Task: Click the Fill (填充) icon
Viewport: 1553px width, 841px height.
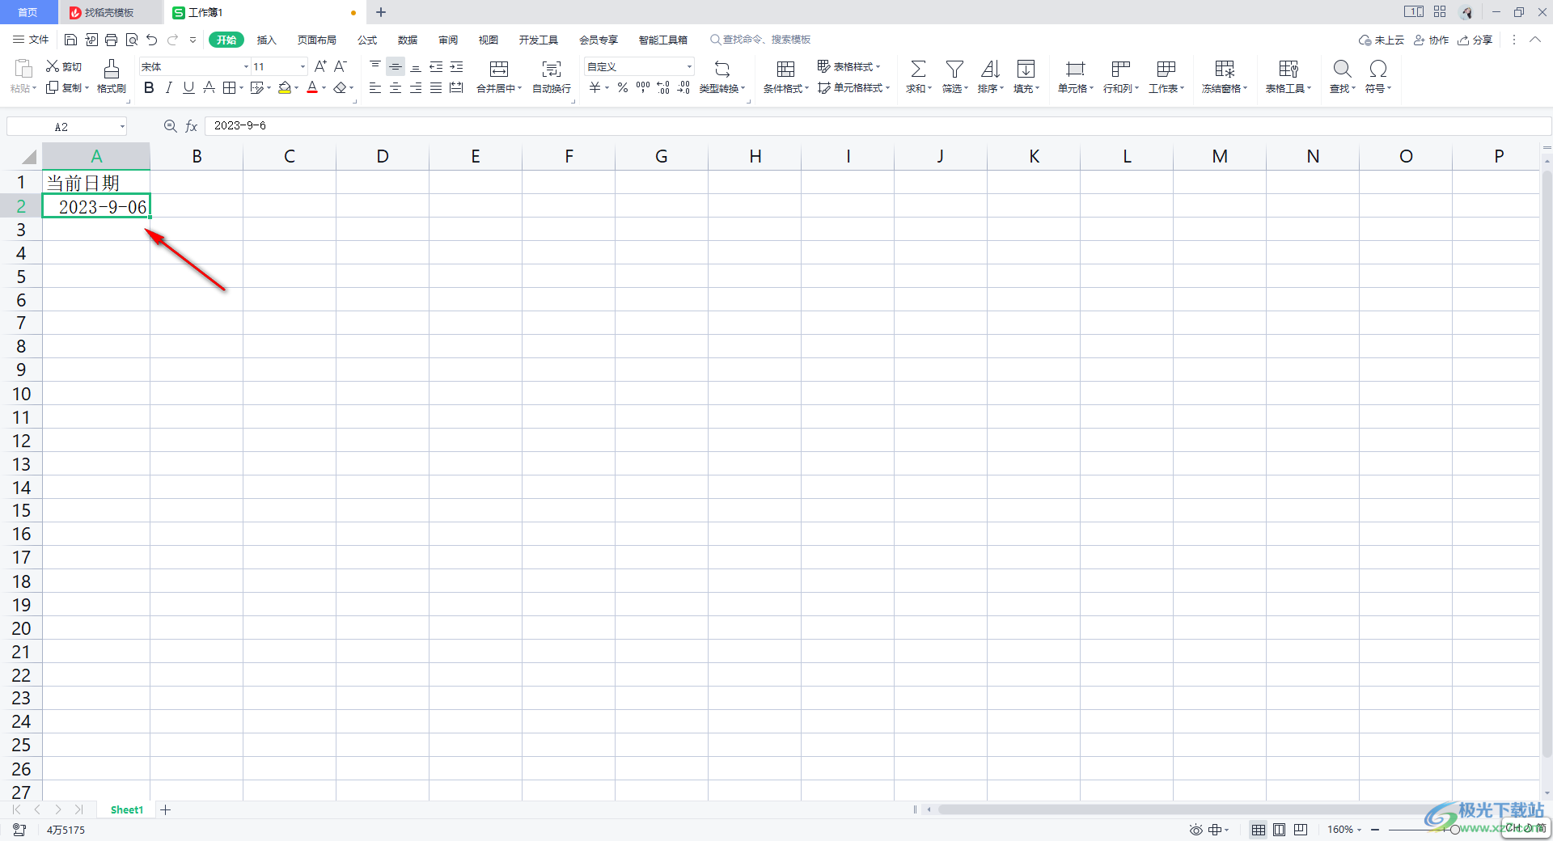Action: click(1026, 76)
